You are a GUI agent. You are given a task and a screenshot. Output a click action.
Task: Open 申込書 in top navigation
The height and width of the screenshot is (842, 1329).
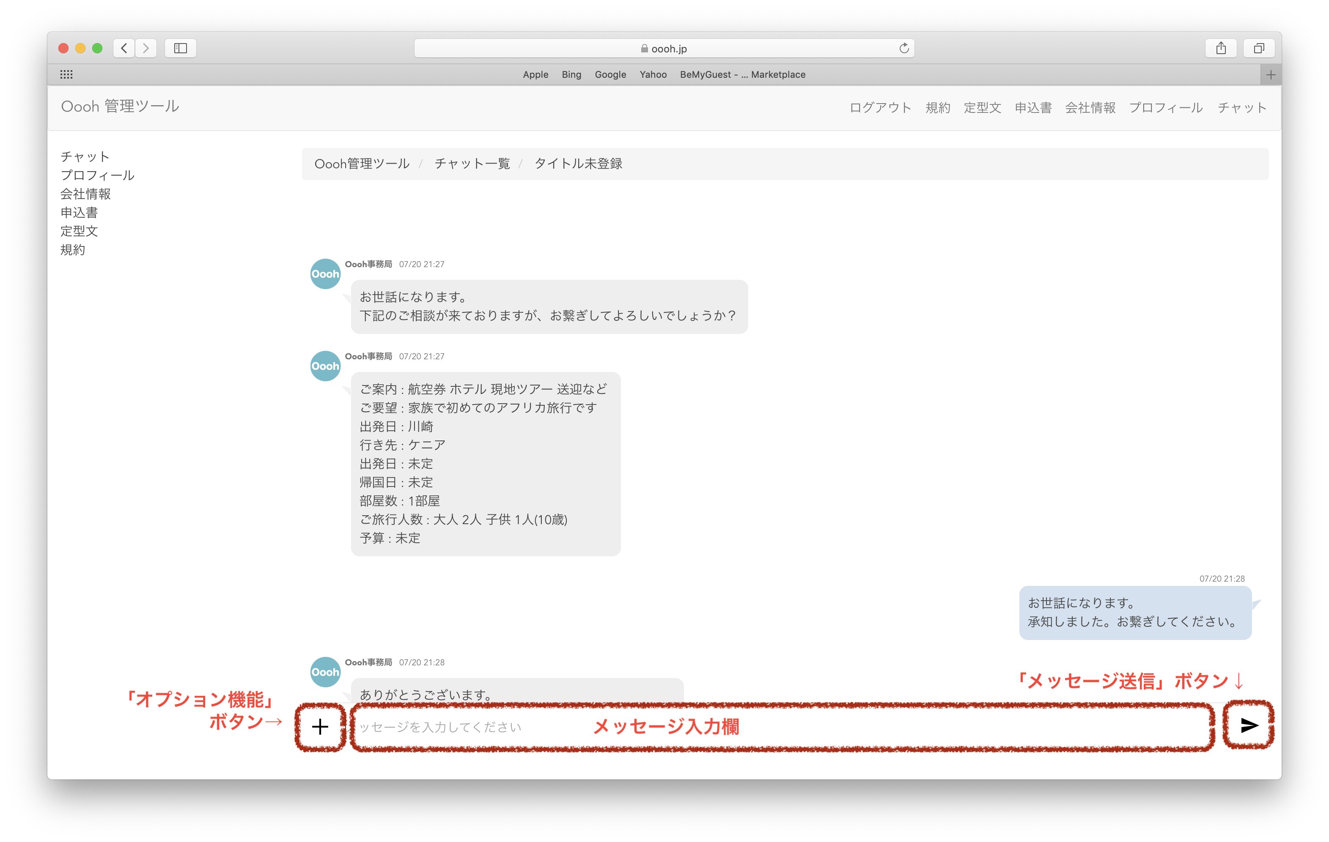(x=1033, y=107)
